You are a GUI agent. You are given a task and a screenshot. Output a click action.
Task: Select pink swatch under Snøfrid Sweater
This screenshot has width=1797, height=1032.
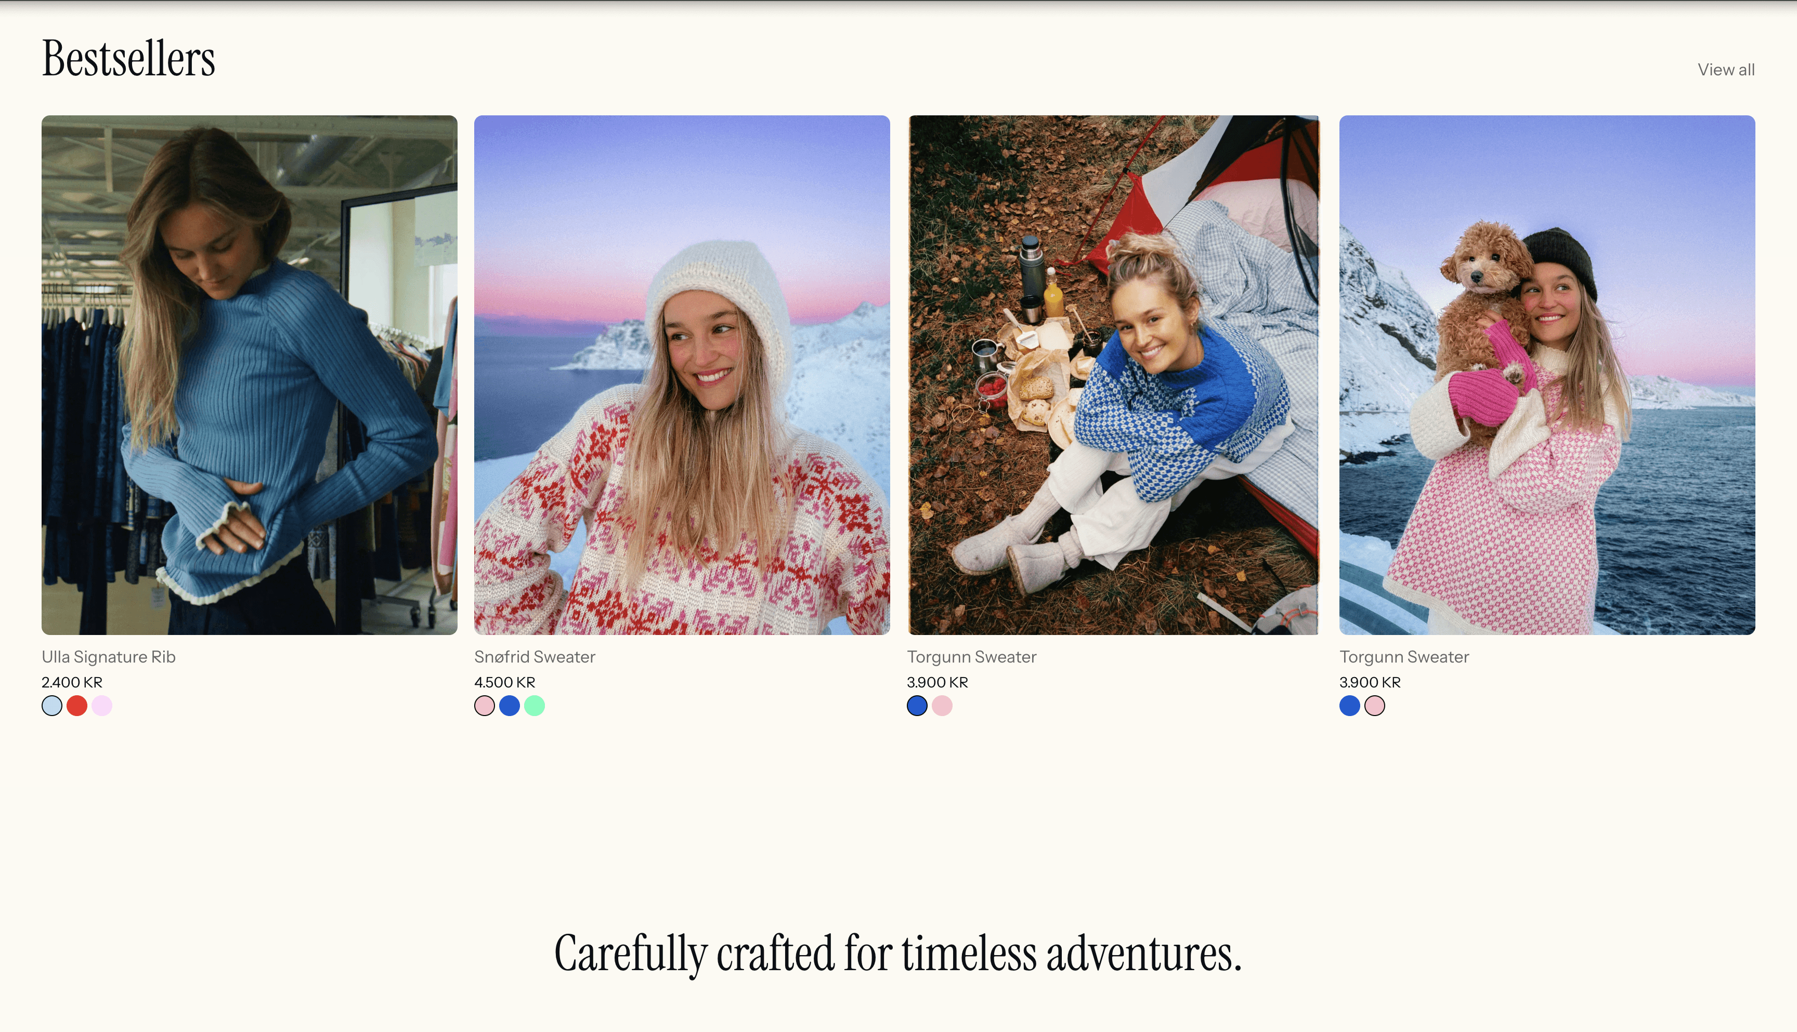(x=485, y=706)
